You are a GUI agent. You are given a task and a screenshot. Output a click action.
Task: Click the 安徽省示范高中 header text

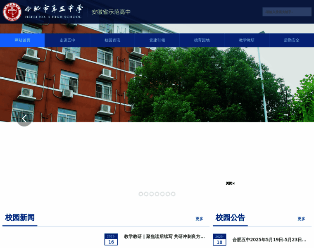coord(111,12)
